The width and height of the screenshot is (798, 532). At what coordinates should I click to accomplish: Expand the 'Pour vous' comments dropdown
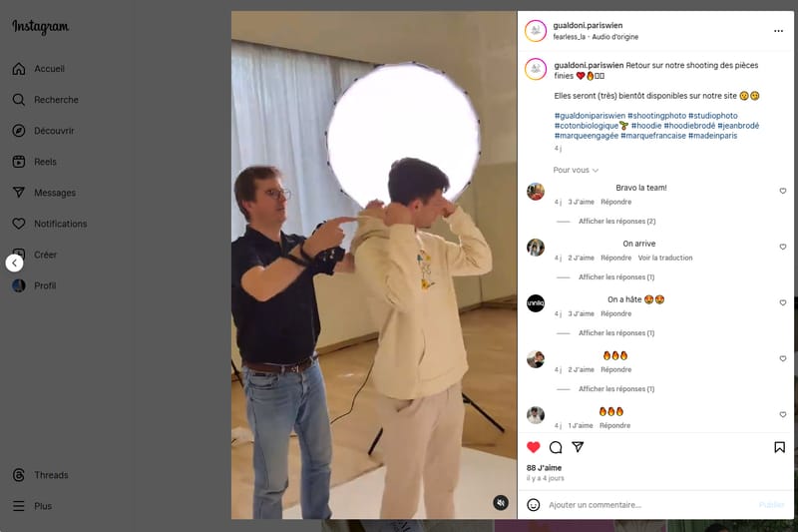tap(576, 170)
